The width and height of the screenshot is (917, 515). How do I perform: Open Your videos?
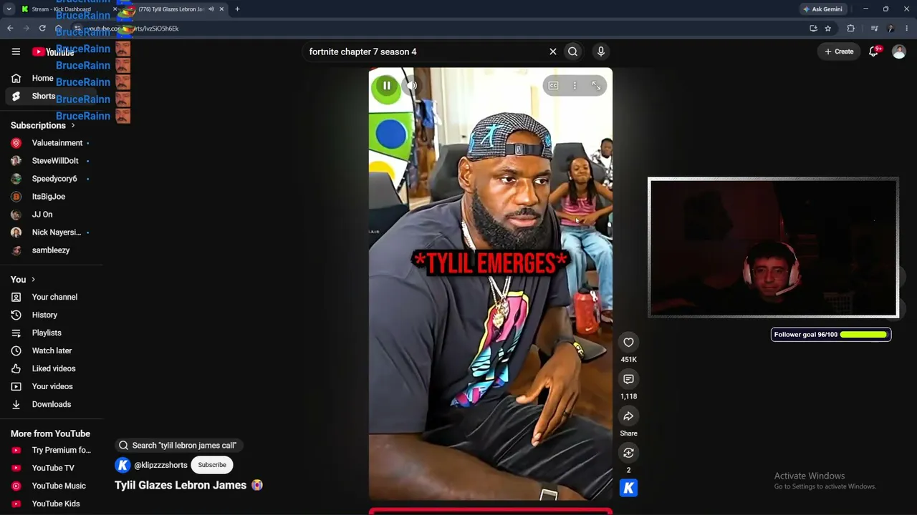52,386
